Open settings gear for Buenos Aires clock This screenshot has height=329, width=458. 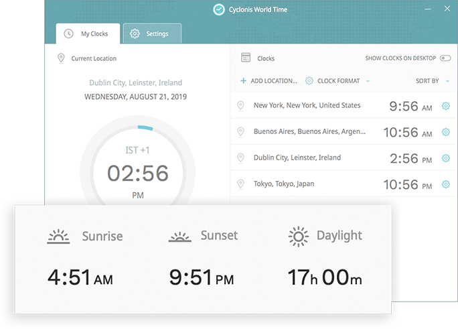pyautogui.click(x=446, y=132)
